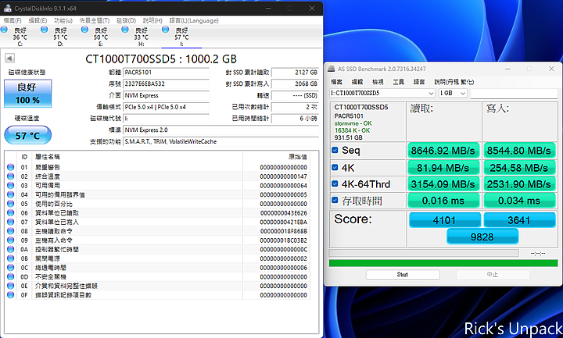Click status dot for attribute ID 0A
The height and width of the screenshot is (338, 563).
coord(10,250)
